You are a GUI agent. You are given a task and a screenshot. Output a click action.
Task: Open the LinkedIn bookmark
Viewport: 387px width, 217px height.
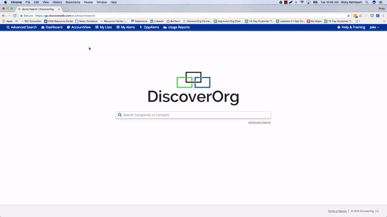pyautogui.click(x=157, y=21)
